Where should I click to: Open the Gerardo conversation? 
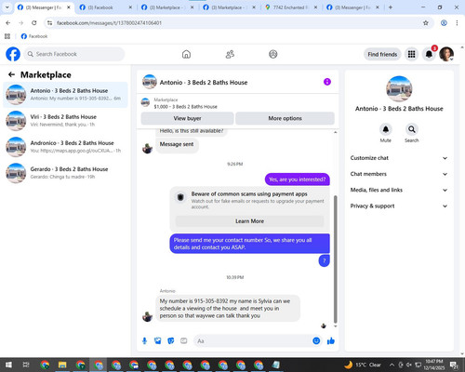coord(65,173)
